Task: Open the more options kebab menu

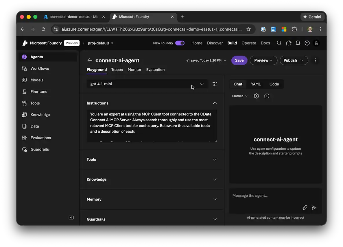Action: pos(315,60)
